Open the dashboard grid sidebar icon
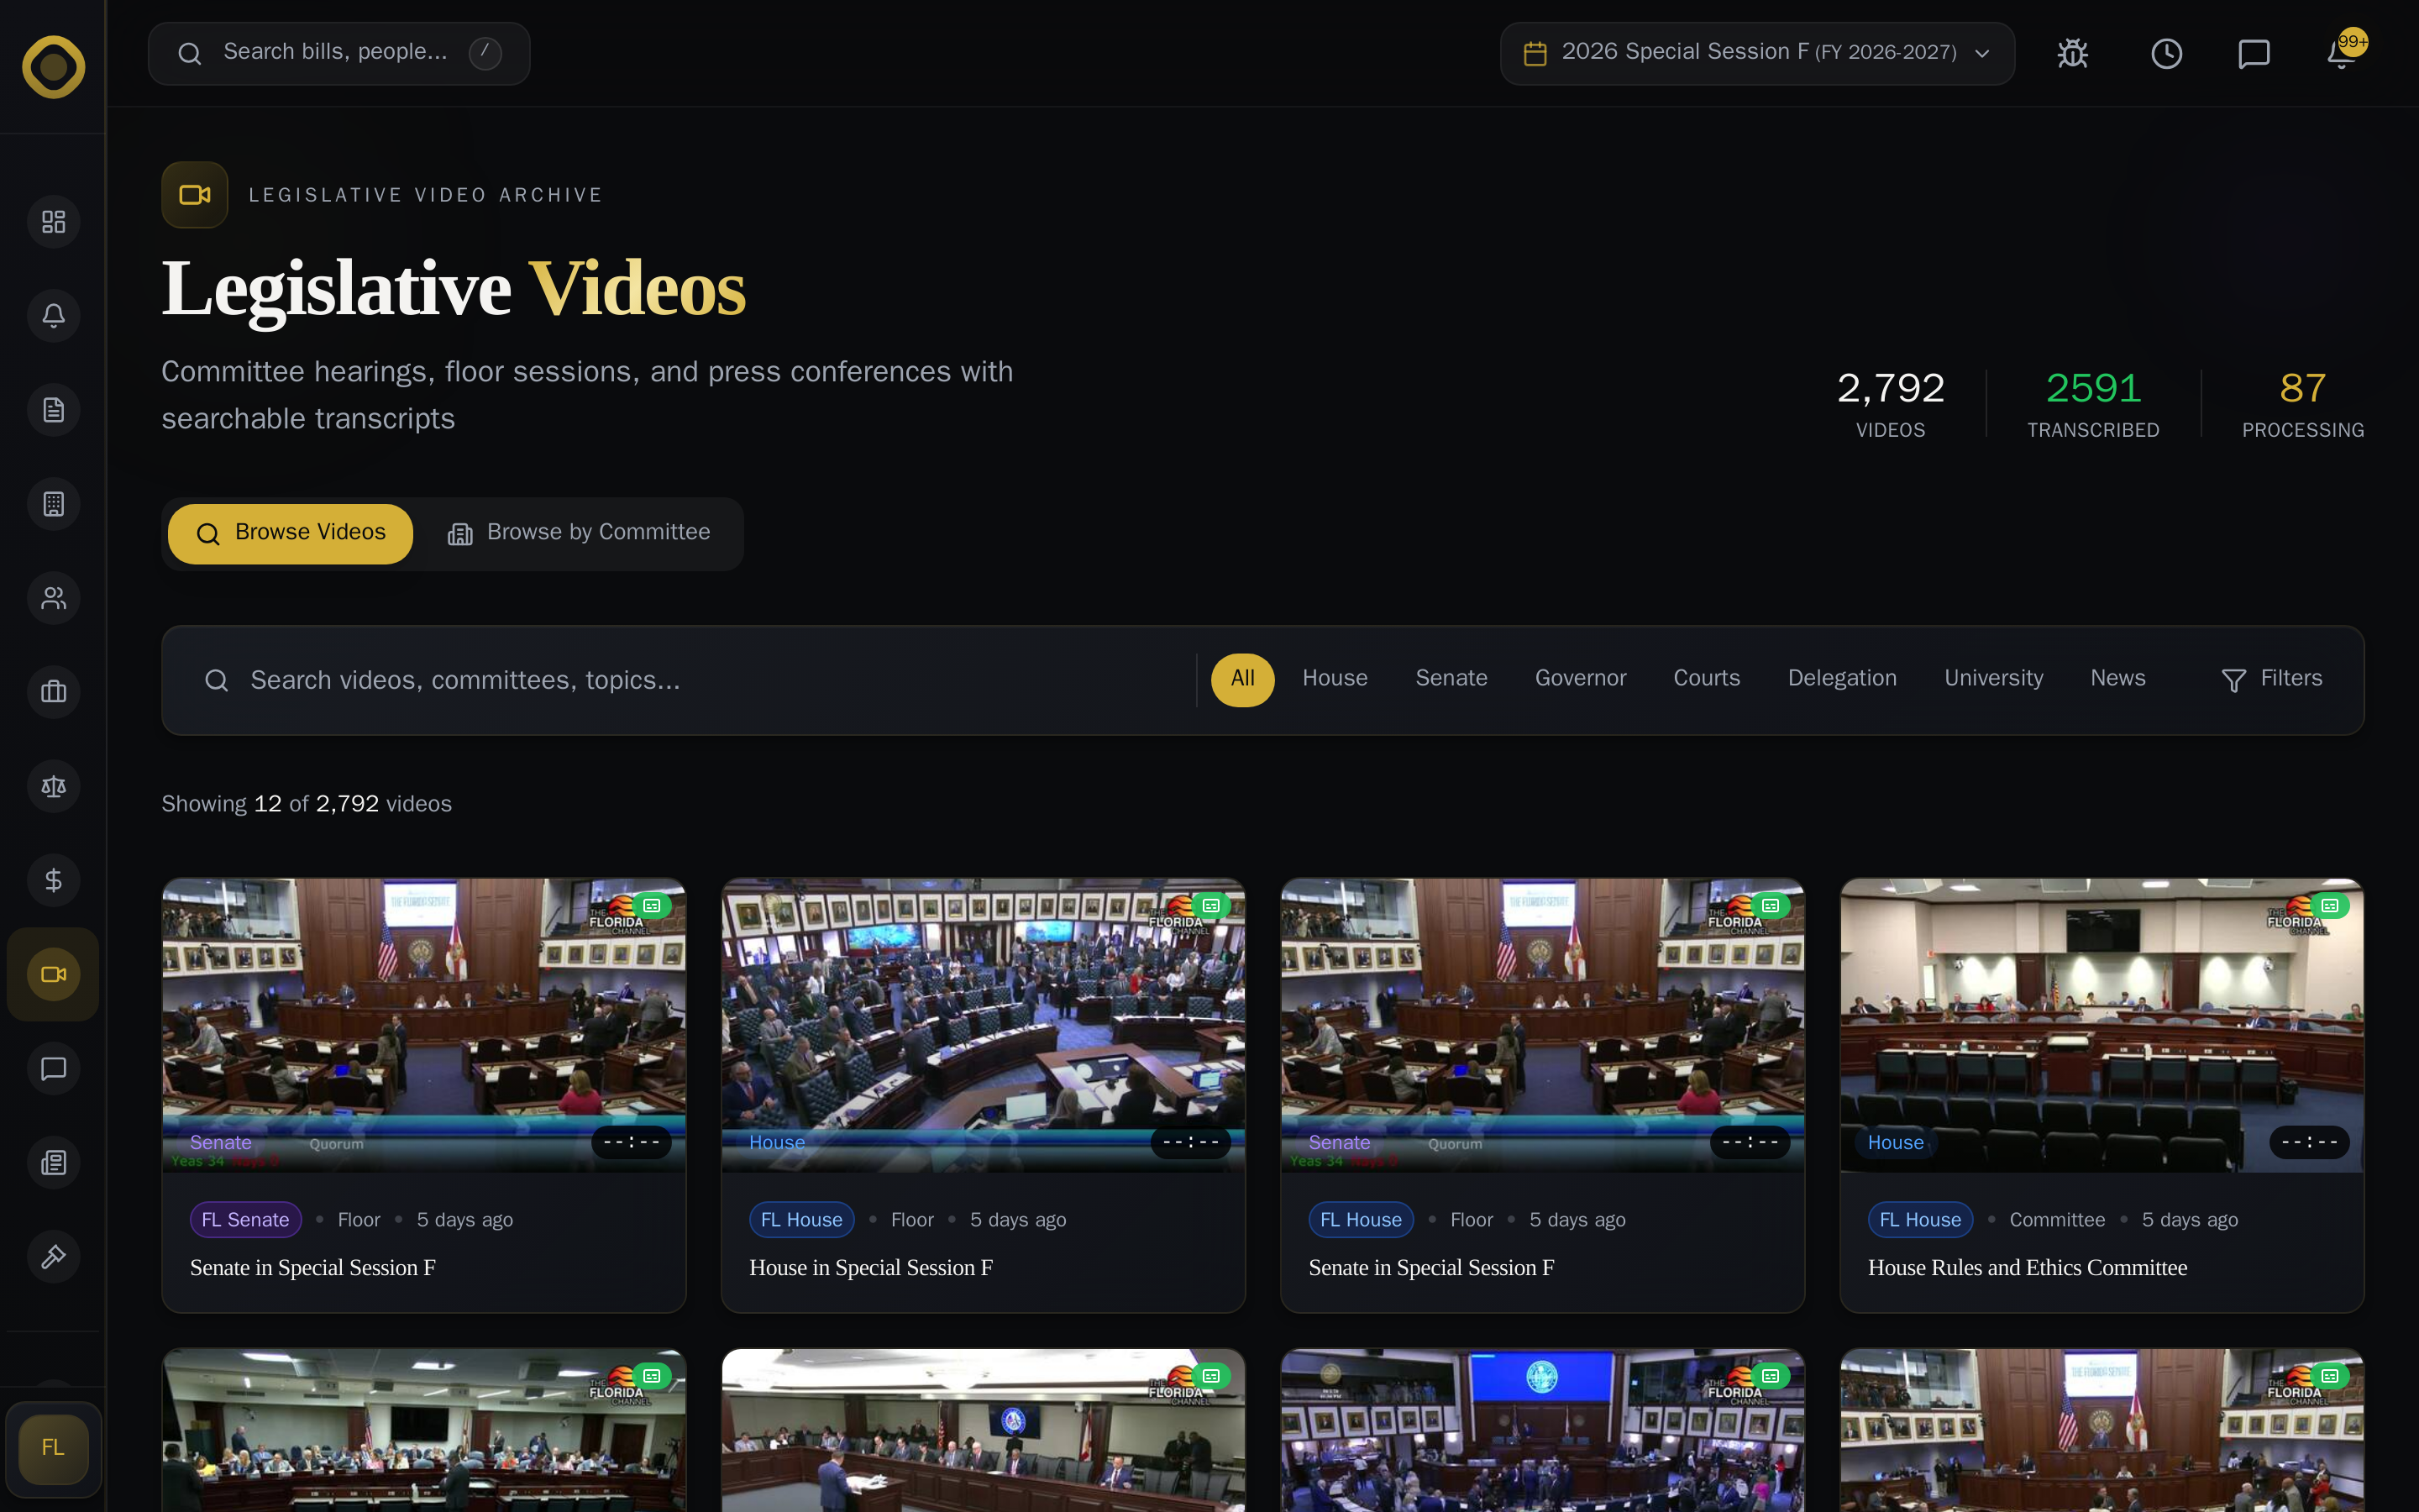 [53, 221]
